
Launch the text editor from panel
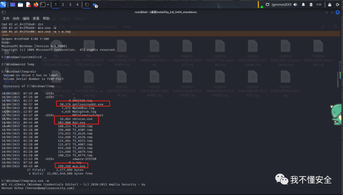[x=28, y=4]
